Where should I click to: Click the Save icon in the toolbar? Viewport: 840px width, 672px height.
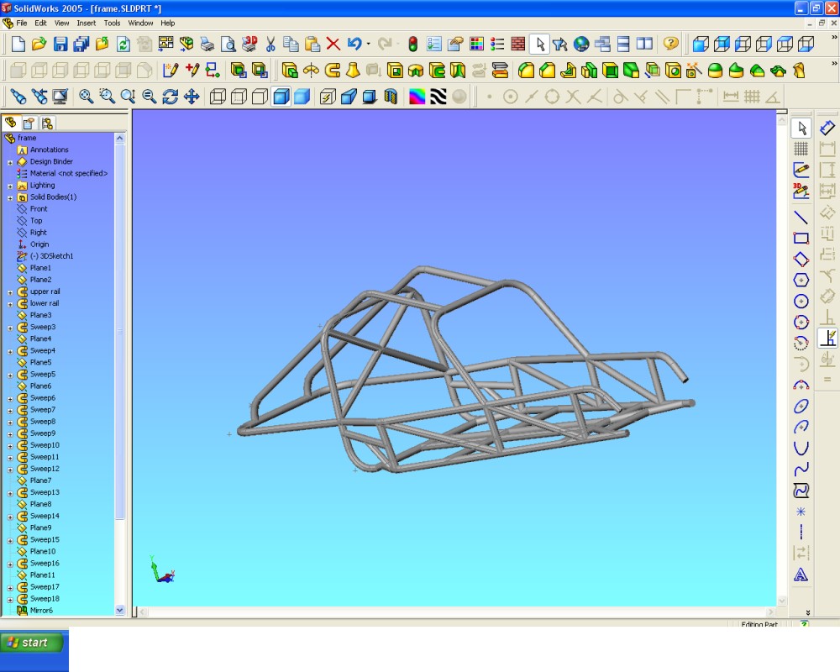coord(60,44)
